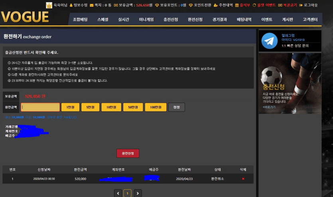
Task: Go to next page arrow
Action: pyautogui.click(x=138, y=193)
